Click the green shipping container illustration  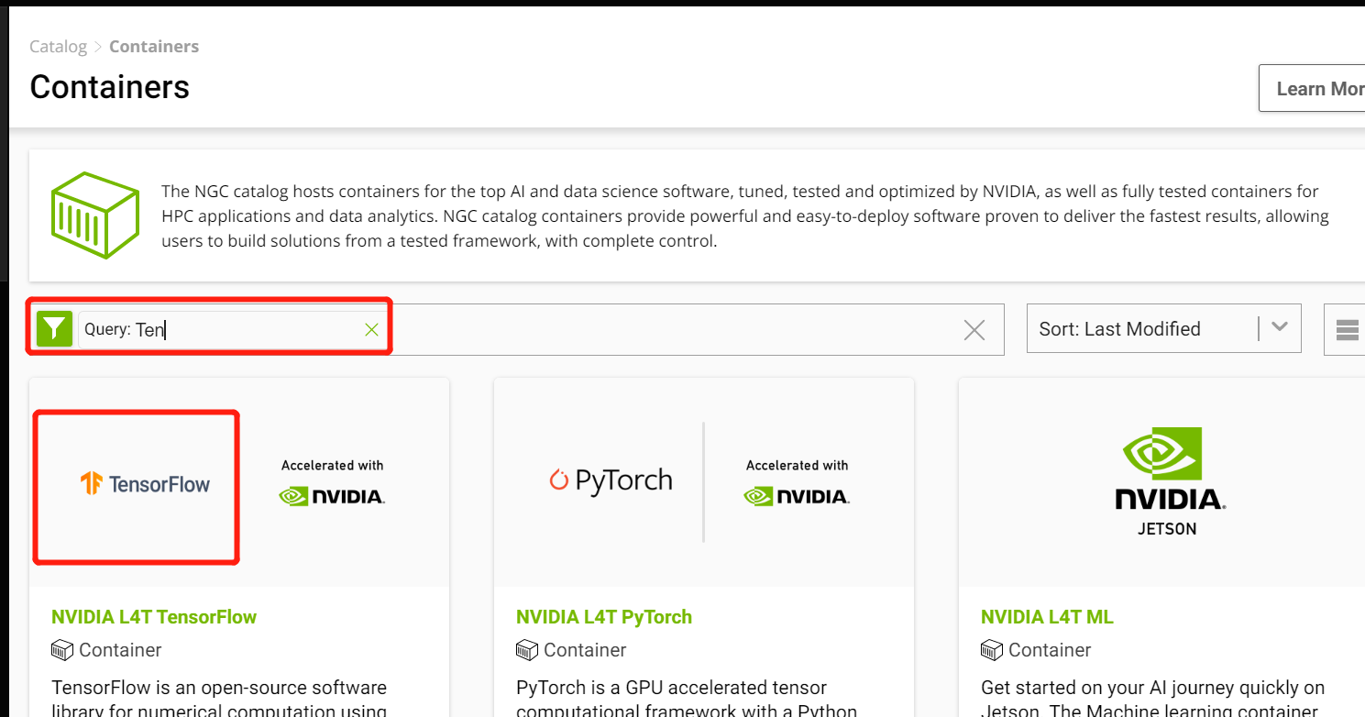(95, 216)
